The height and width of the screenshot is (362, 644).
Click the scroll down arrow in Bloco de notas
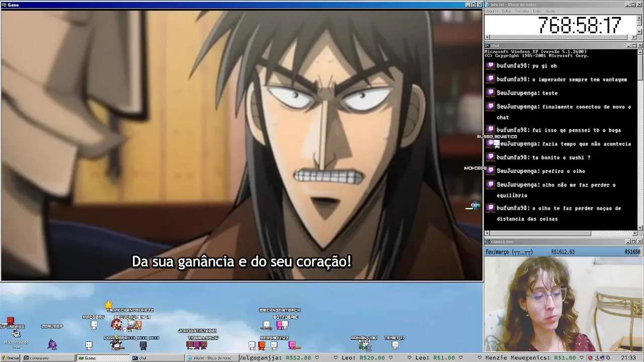point(639,32)
